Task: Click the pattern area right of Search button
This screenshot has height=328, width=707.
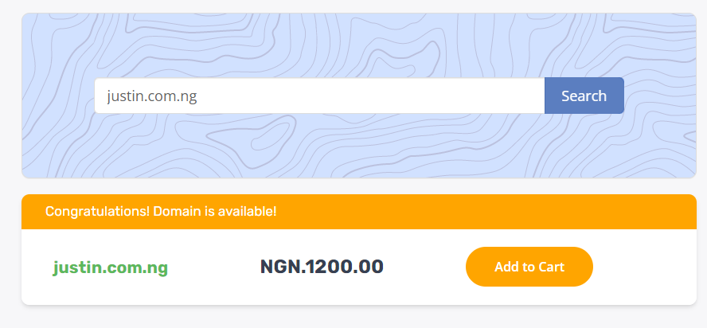Action: pos(659,96)
